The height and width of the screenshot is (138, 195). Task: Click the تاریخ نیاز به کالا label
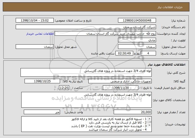click(x=72, y=81)
